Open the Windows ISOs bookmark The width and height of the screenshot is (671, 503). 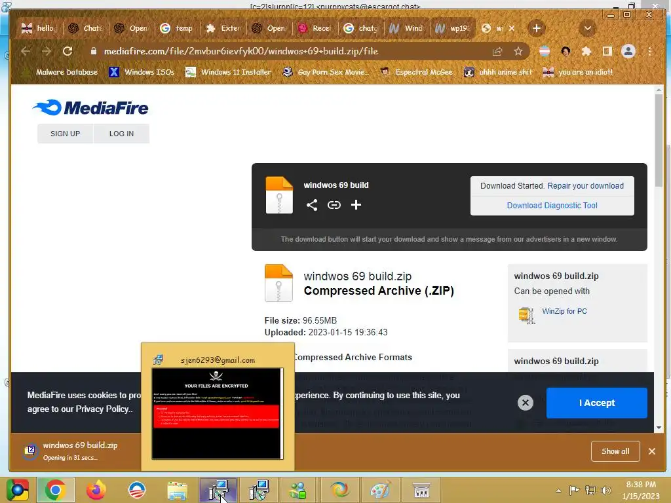coord(142,72)
